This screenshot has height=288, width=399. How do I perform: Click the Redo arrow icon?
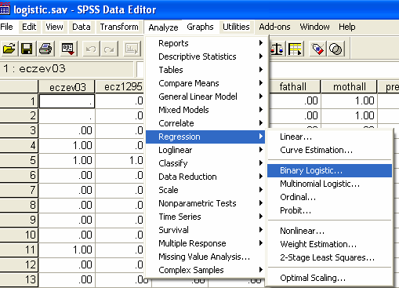[109, 49]
